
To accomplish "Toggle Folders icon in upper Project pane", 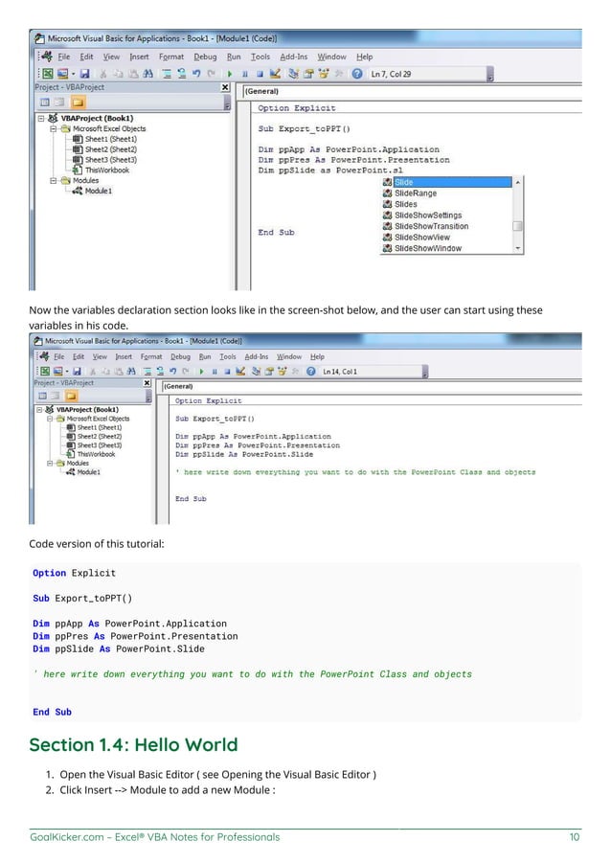I will pyautogui.click(x=78, y=102).
